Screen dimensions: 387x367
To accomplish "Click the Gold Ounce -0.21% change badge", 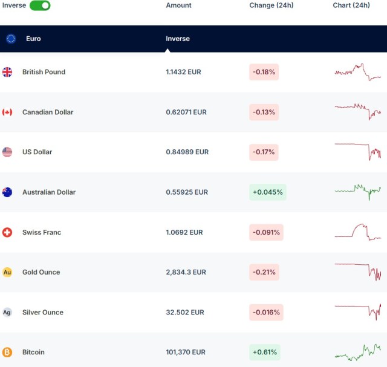I will pos(264,272).
